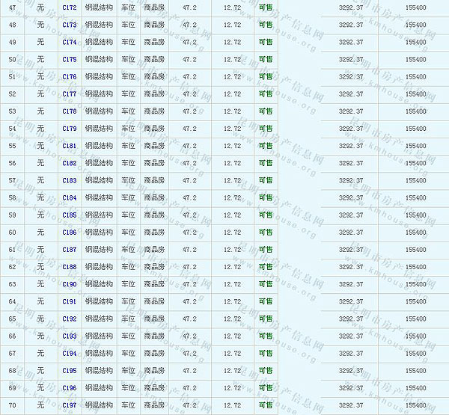Select the C192 link
The width and height of the screenshot is (449, 415).
[x=70, y=319]
